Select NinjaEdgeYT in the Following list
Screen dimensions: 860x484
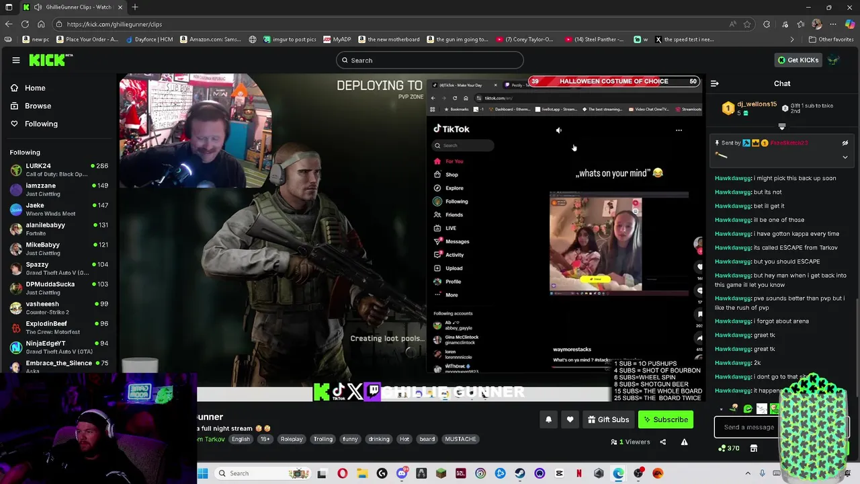(x=59, y=347)
